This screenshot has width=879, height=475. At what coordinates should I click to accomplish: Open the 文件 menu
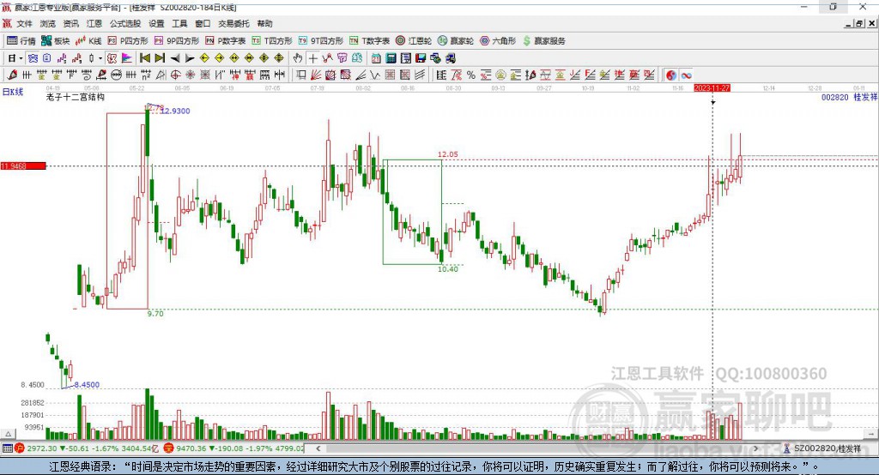click(25, 23)
